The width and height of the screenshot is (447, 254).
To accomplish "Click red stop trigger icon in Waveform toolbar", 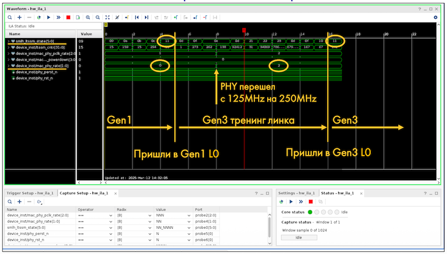I will click(68, 17).
